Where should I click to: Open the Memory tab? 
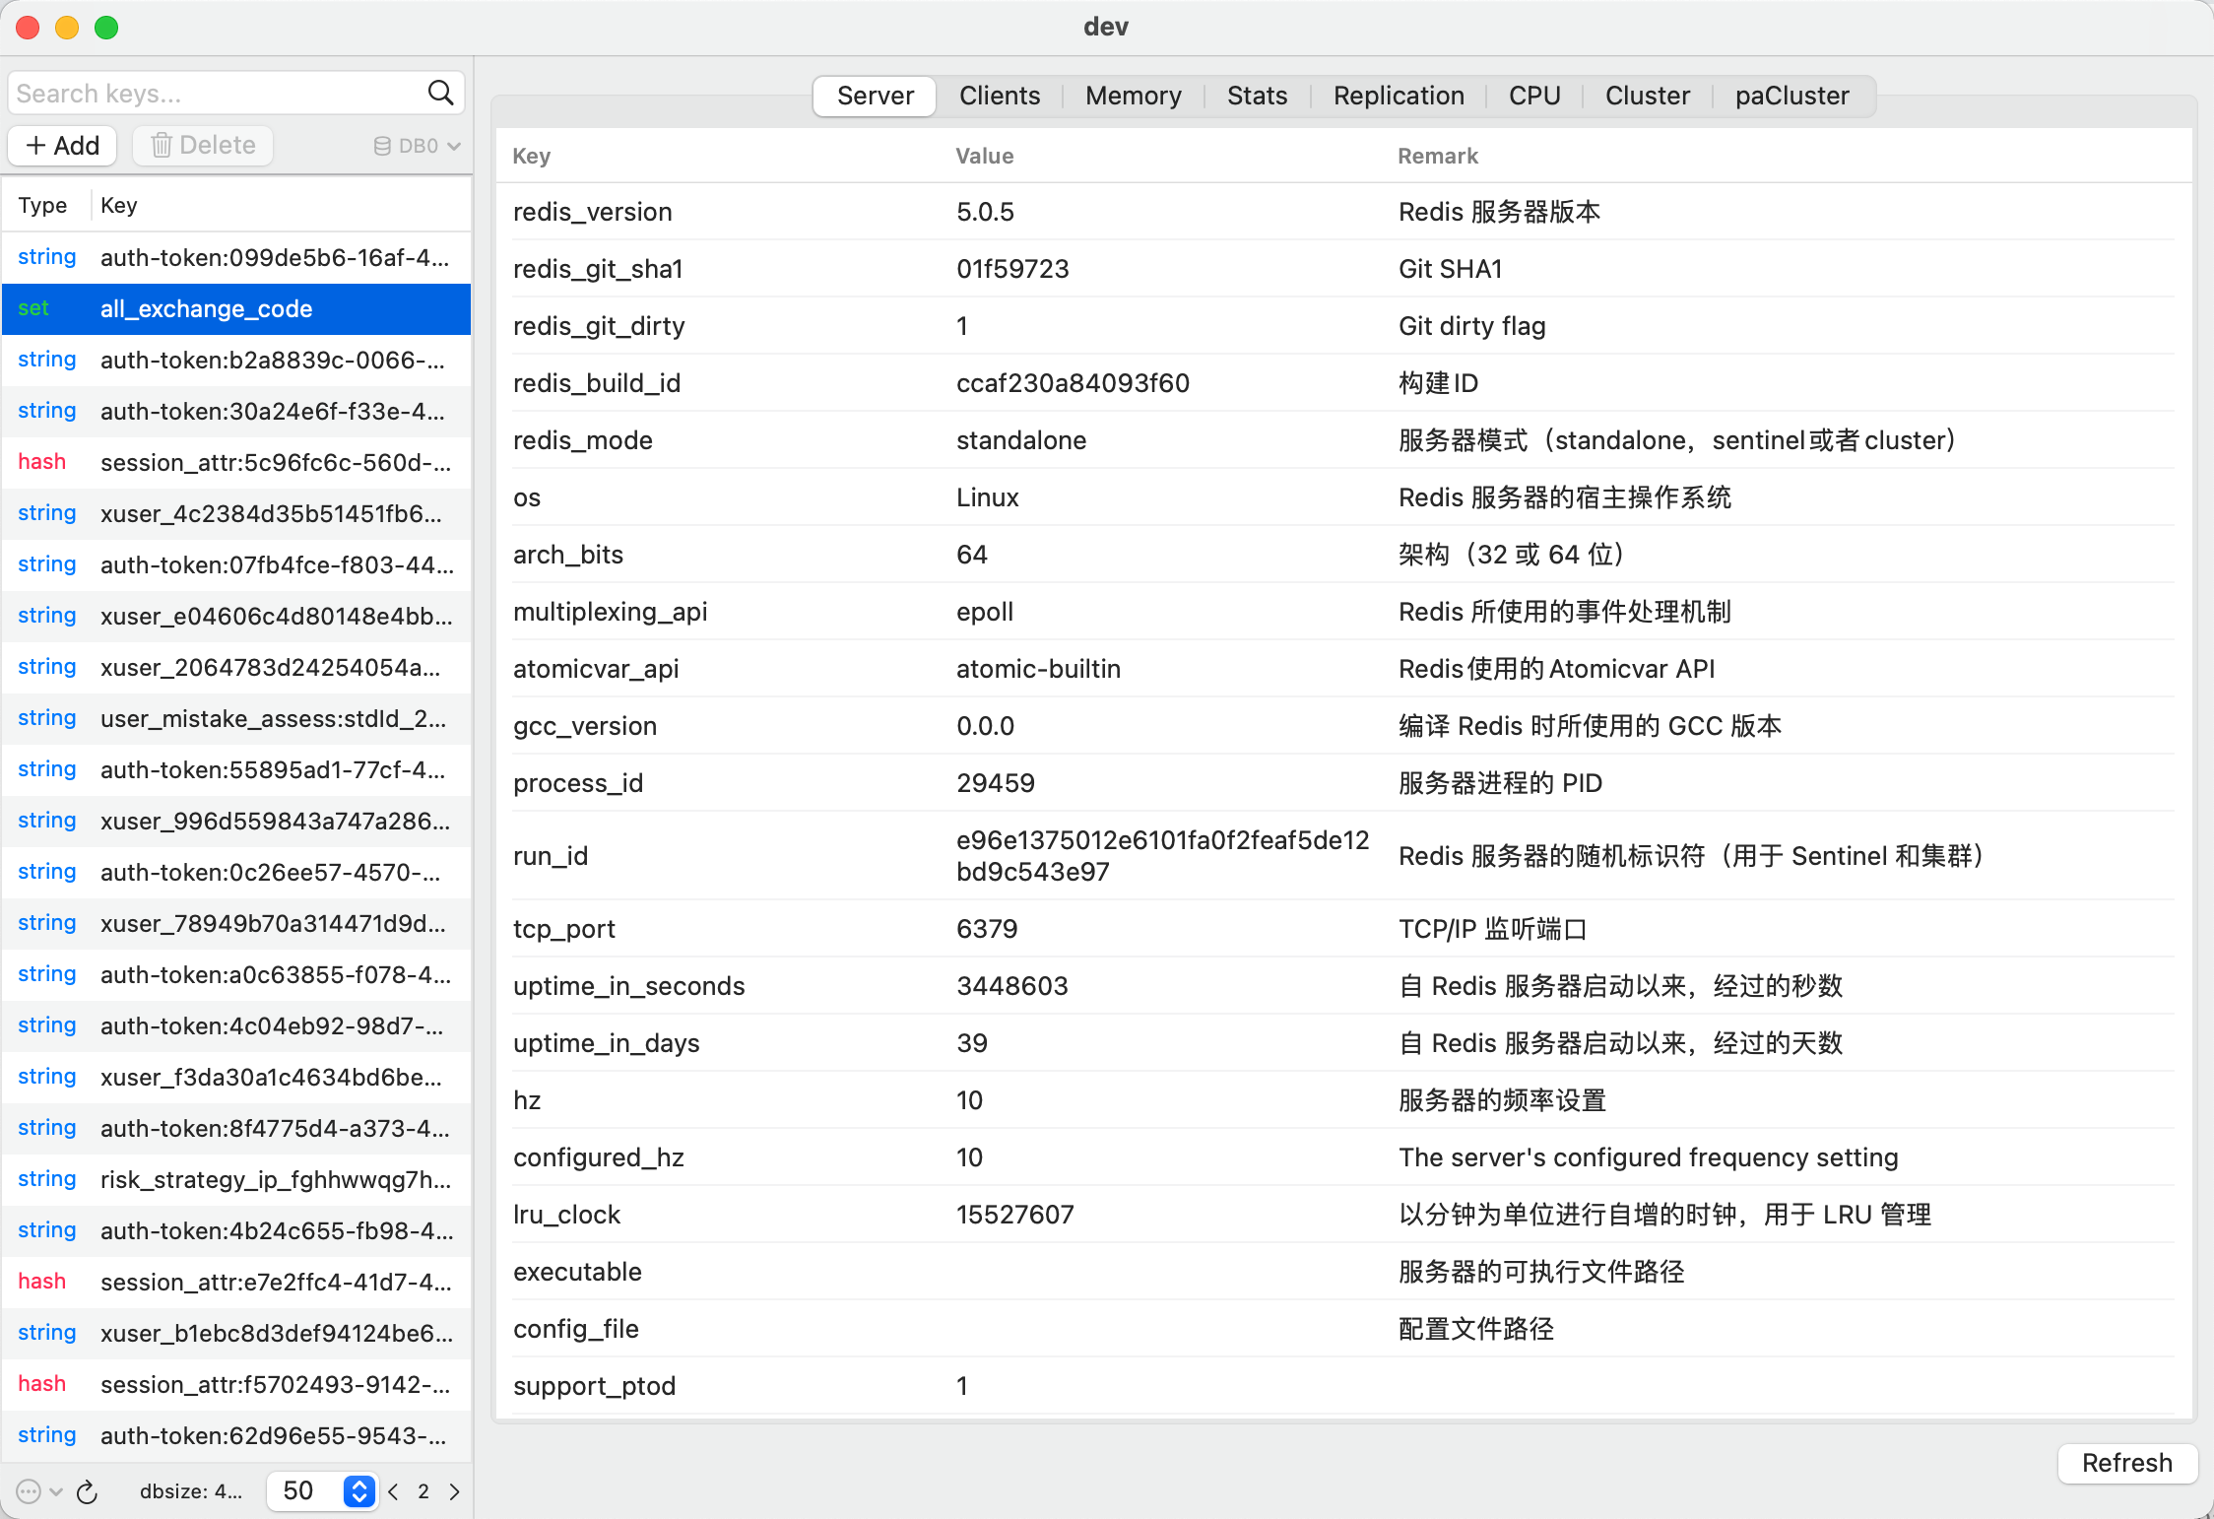click(1134, 96)
